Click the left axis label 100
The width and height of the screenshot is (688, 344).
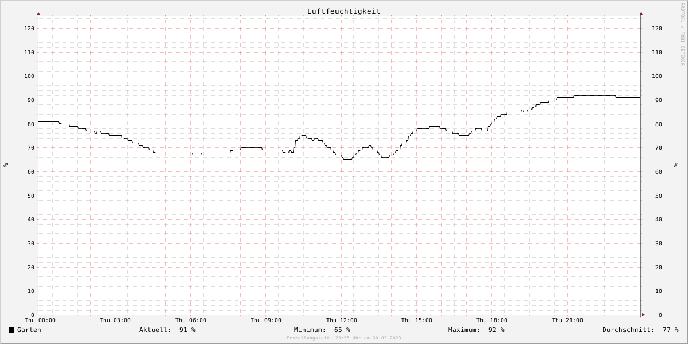pyautogui.click(x=29, y=76)
